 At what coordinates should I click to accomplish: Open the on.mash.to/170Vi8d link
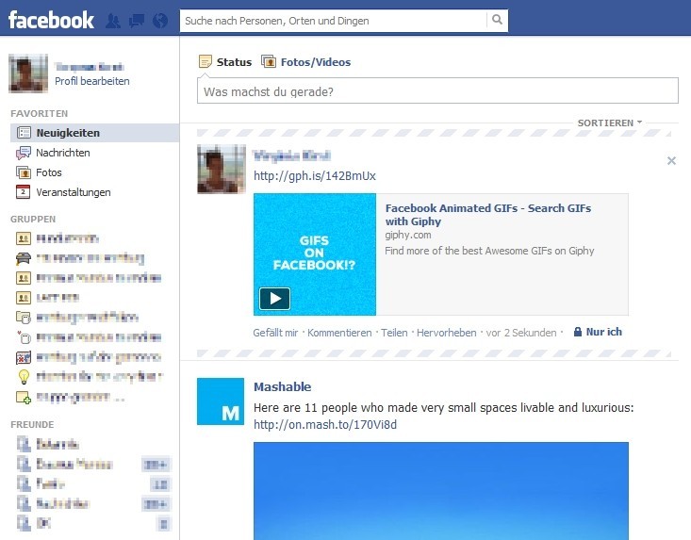coord(325,425)
